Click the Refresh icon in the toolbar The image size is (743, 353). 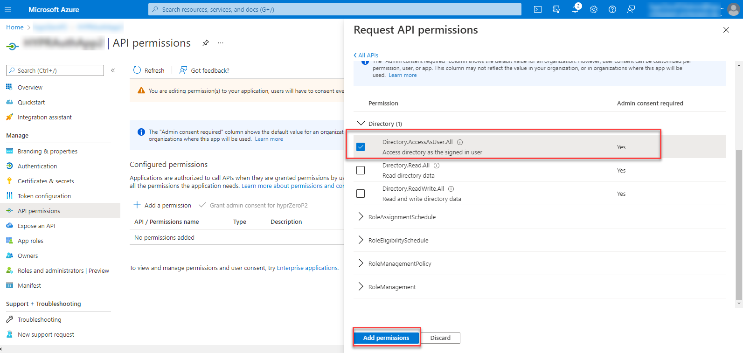[x=137, y=70]
